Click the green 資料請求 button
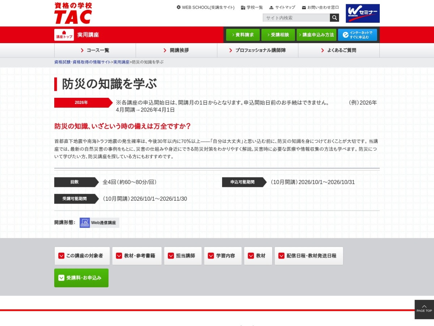This screenshot has height=326, width=434. pyautogui.click(x=243, y=35)
